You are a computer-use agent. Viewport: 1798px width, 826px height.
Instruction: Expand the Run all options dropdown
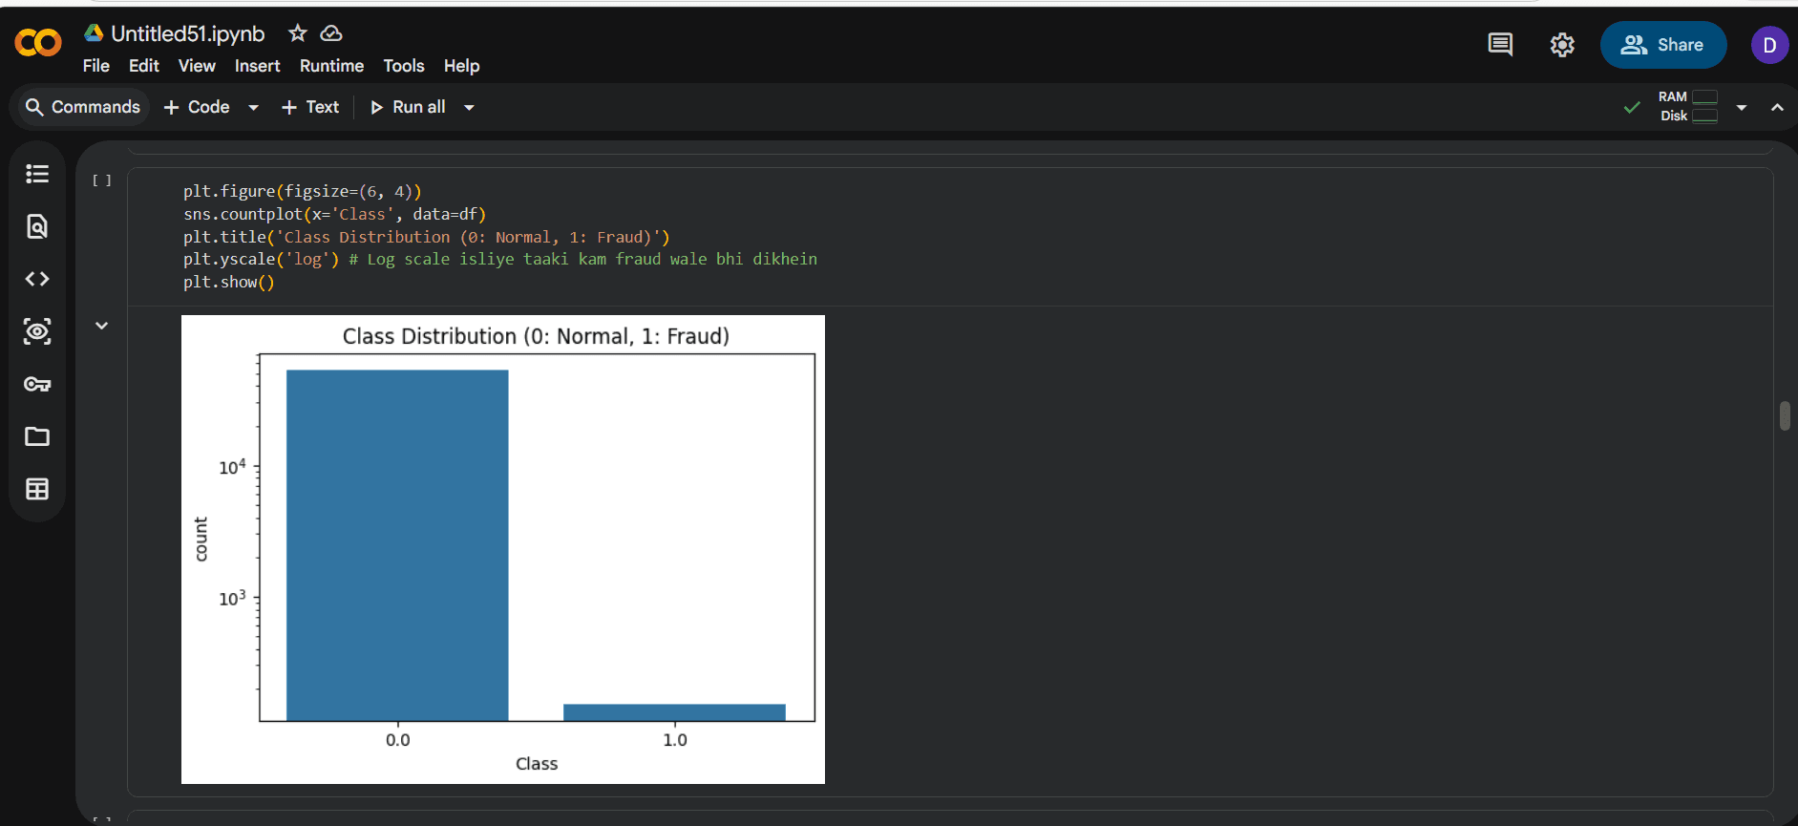pos(469,108)
